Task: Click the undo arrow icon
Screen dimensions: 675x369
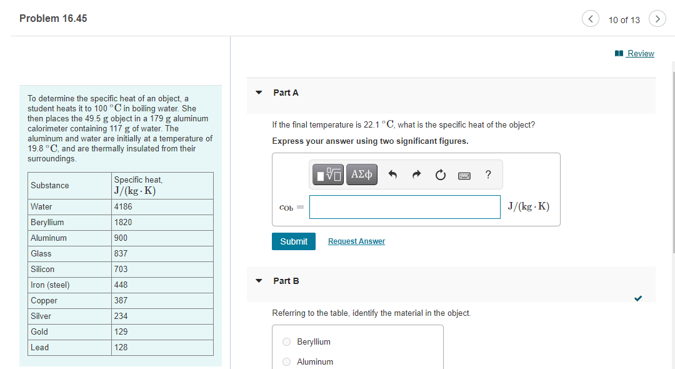Action: [x=392, y=174]
